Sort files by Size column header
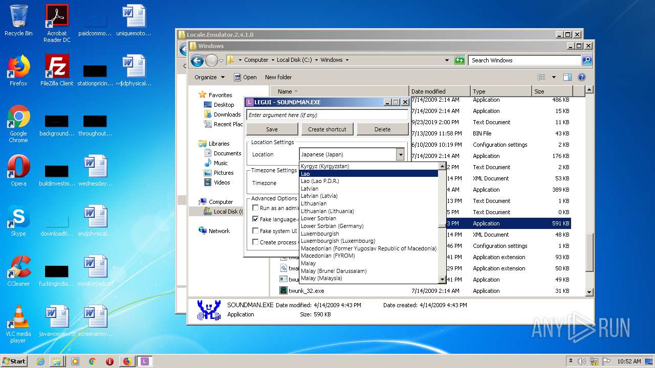This screenshot has height=368, width=655. (552, 91)
